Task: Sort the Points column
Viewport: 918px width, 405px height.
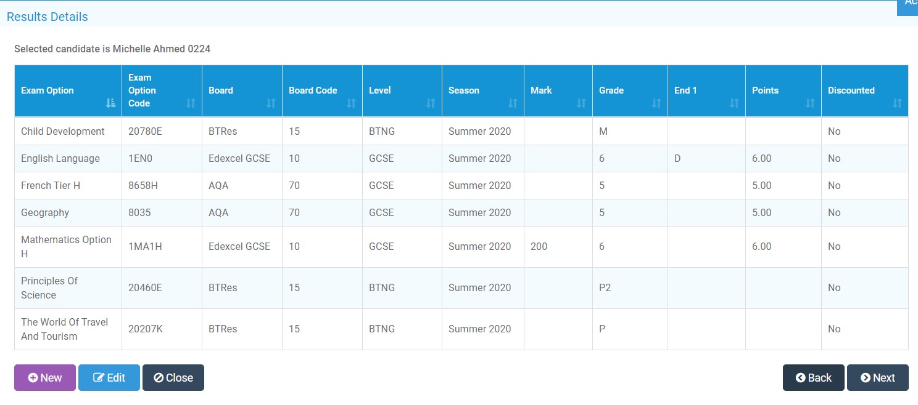Action: click(x=811, y=103)
